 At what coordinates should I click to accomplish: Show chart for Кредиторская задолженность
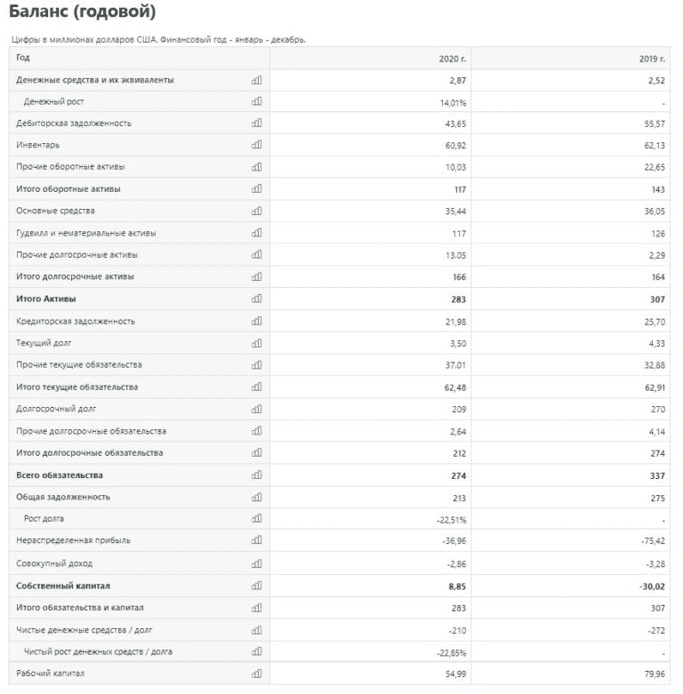(257, 321)
